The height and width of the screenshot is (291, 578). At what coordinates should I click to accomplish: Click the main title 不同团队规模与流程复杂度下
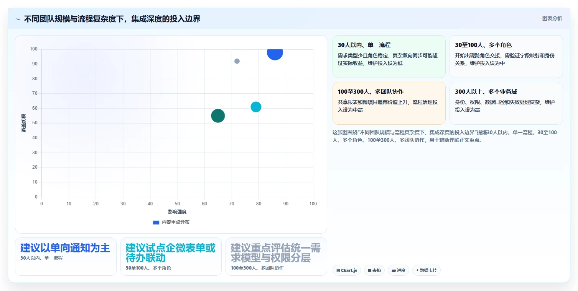112,19
